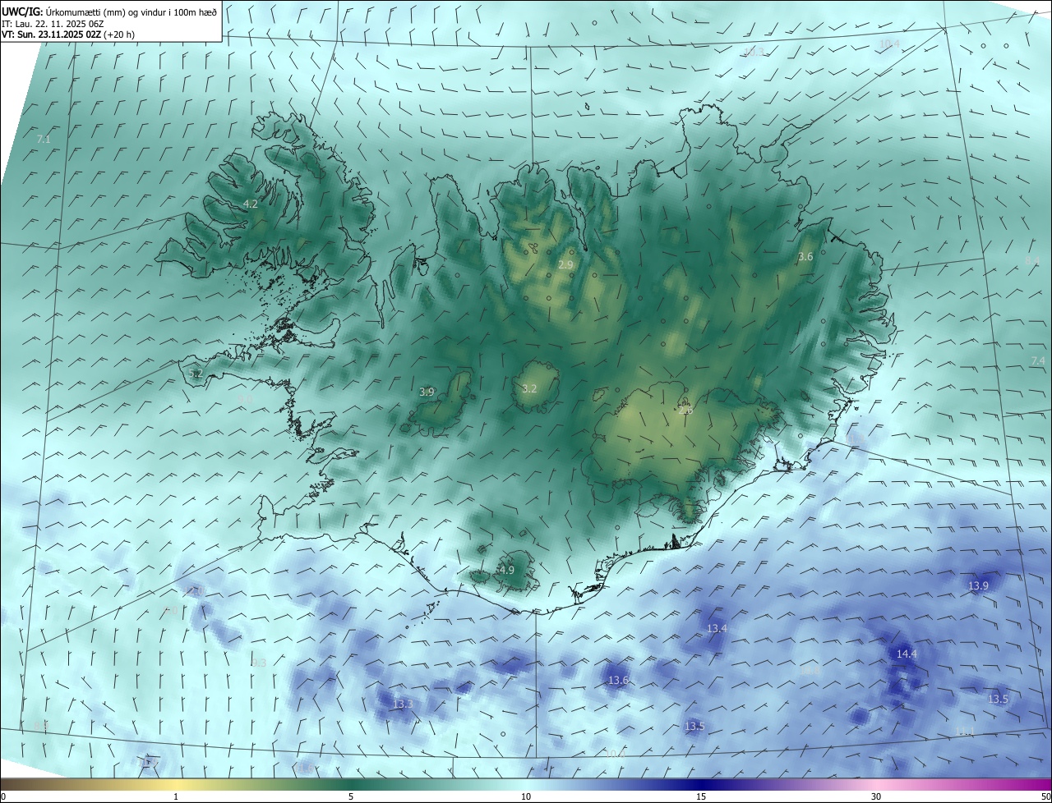The width and height of the screenshot is (1052, 803).
Task: Click the '10' tick on the color scale
Action: [526, 796]
